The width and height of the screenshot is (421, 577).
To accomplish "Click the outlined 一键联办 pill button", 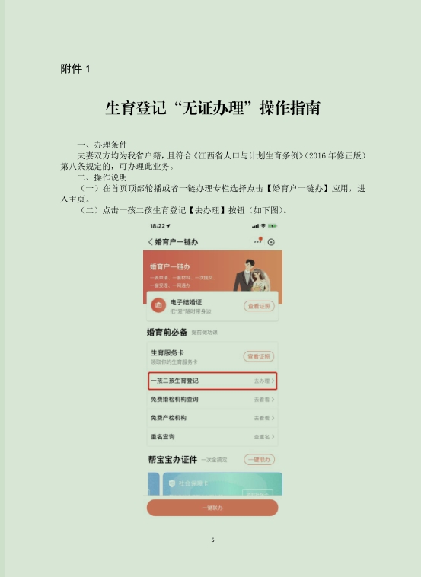I will click(x=259, y=459).
